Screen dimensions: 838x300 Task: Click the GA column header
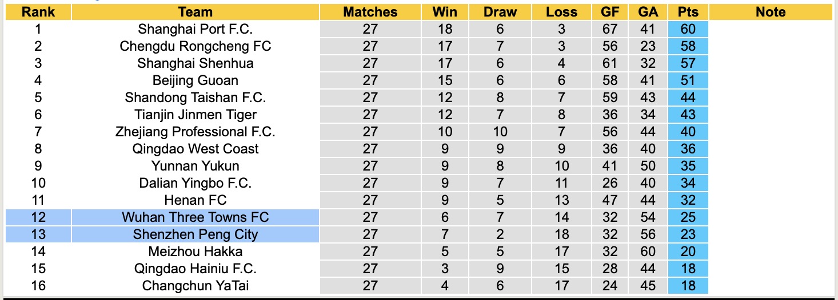pos(648,12)
